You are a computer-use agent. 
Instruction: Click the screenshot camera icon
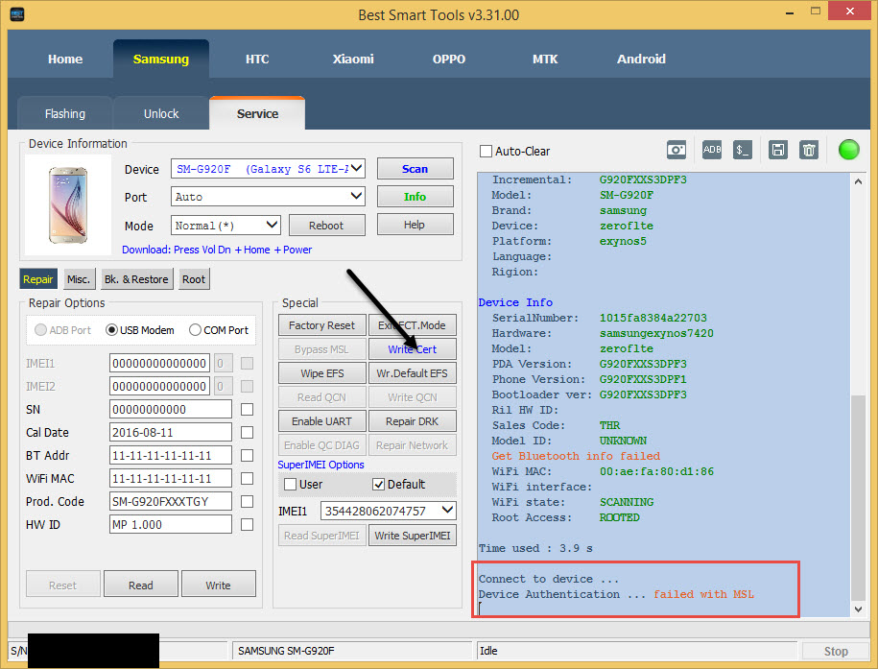click(x=676, y=150)
